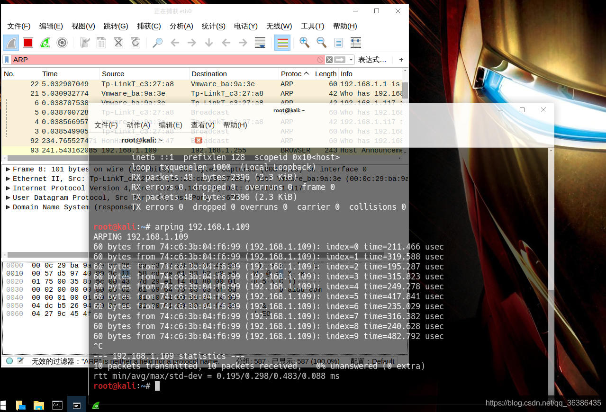Select packet row number 22
This screenshot has height=412, width=606.
point(202,84)
